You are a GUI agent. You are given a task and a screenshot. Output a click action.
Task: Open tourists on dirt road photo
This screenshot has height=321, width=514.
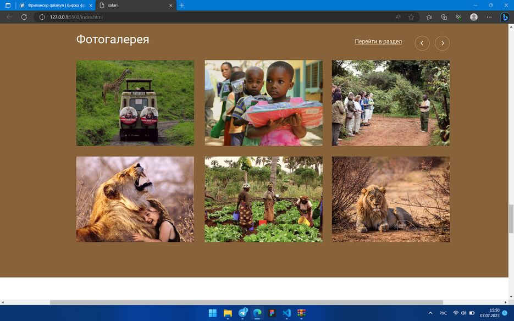pos(391,103)
